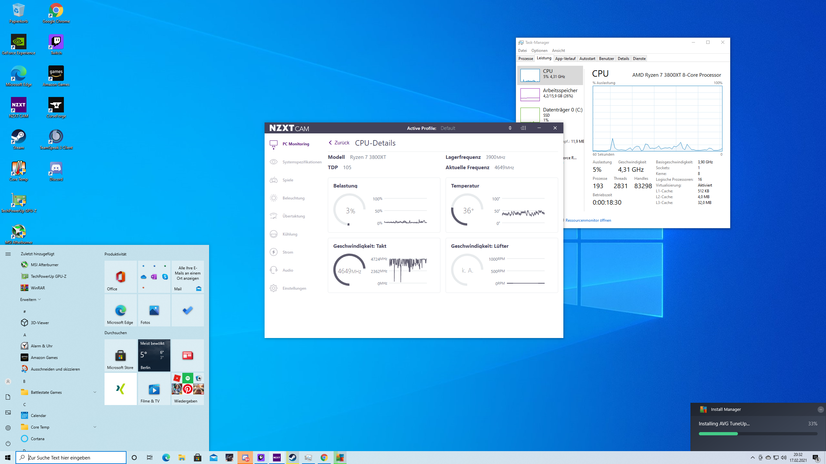
Task: Open the Audio headset section
Action: click(x=287, y=270)
